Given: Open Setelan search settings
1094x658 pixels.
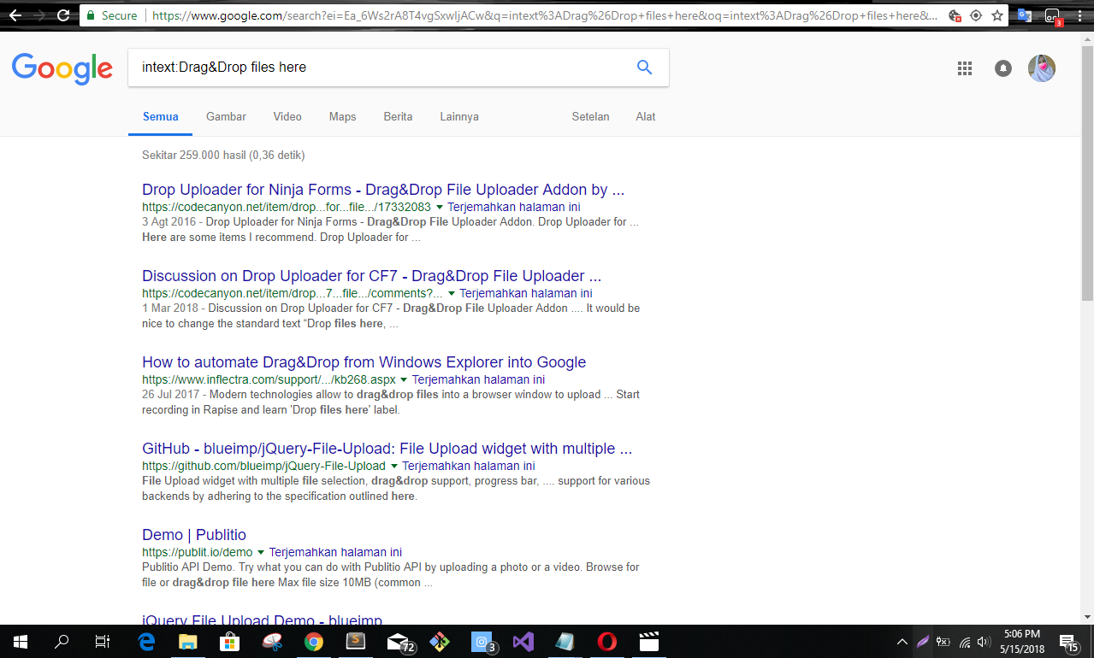Looking at the screenshot, I should 590,117.
